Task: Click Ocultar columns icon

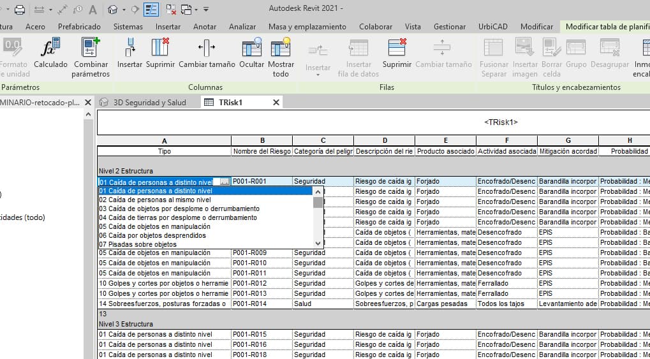Action: 251,47
